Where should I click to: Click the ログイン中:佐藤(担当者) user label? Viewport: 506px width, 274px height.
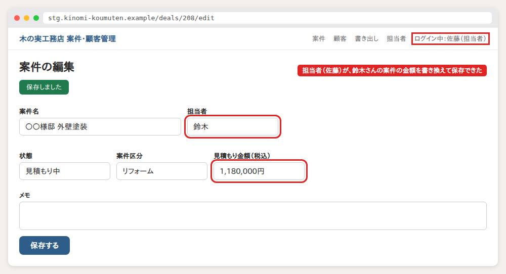450,39
